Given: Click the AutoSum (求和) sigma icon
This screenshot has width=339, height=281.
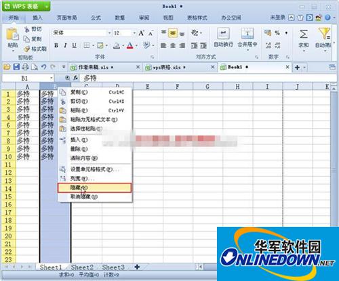Looking at the screenshot, I should [x=303, y=35].
